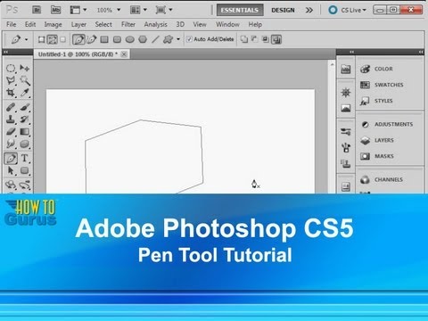Pick the Magic Wand tool

[x=25, y=80]
